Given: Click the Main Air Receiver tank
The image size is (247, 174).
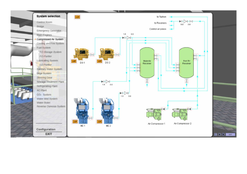Looking at the screenshot, I should [147, 62].
